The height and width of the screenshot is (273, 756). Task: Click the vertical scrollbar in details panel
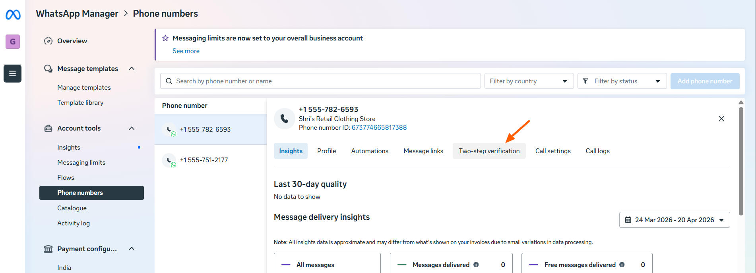[741, 161]
